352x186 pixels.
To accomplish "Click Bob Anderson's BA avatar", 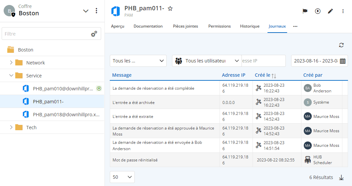I will [x=307, y=88].
